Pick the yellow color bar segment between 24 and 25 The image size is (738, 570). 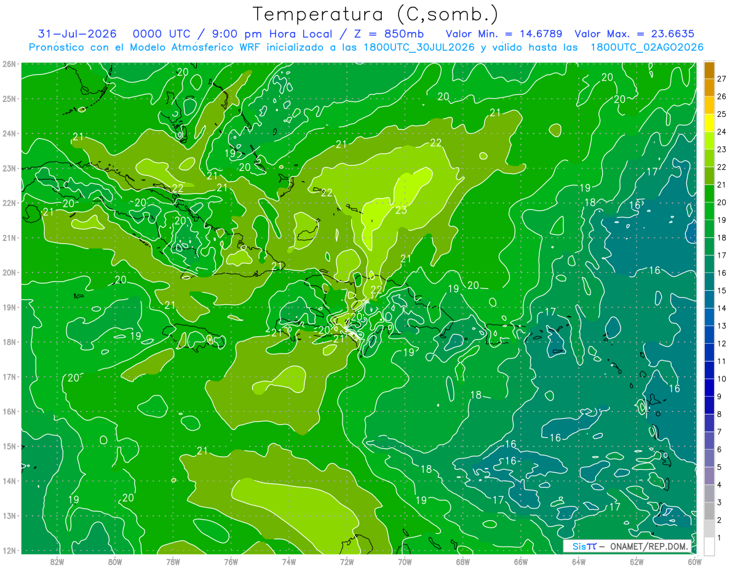pyautogui.click(x=710, y=123)
